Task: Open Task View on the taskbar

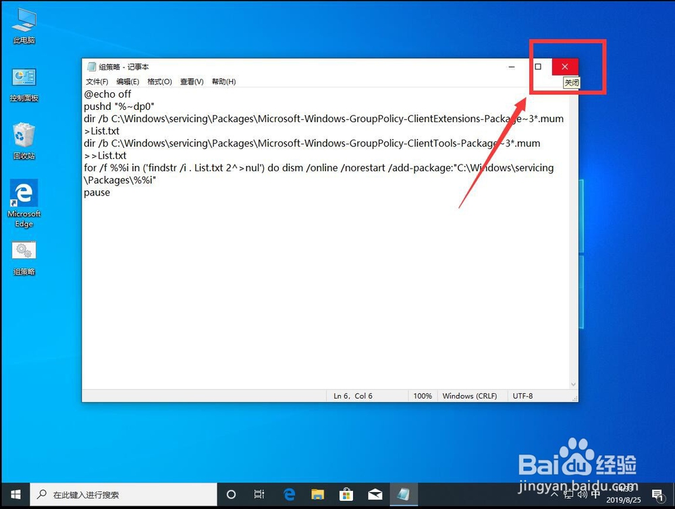Action: pos(259,494)
